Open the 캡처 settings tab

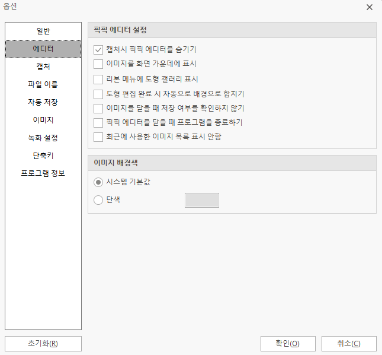pos(43,66)
